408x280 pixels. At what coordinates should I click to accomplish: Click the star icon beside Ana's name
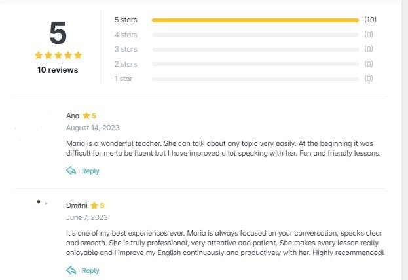point(86,116)
